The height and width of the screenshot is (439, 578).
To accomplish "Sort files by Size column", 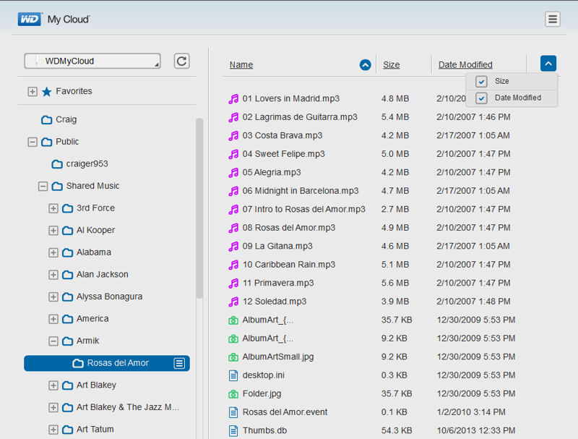I will pos(391,65).
